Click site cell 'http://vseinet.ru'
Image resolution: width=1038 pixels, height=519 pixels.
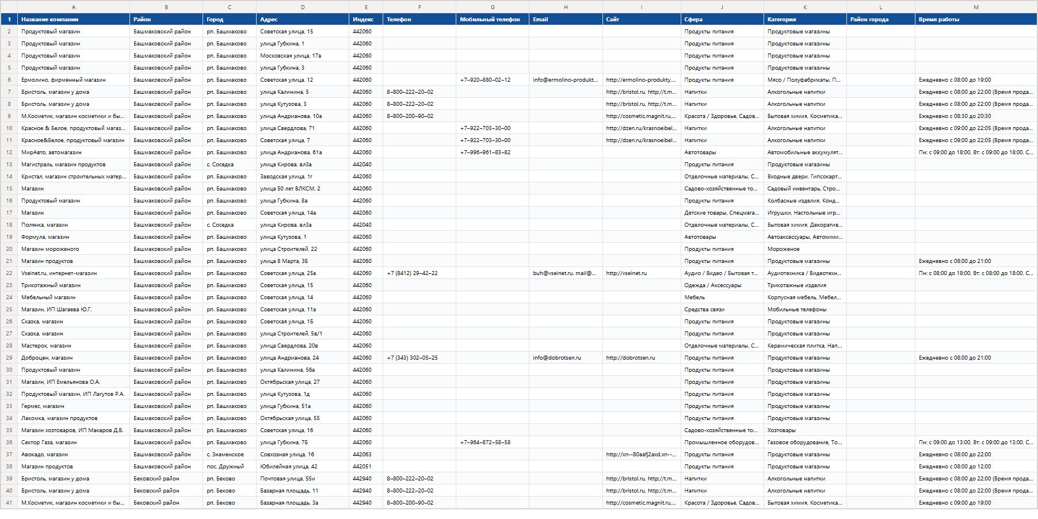pyautogui.click(x=642, y=273)
